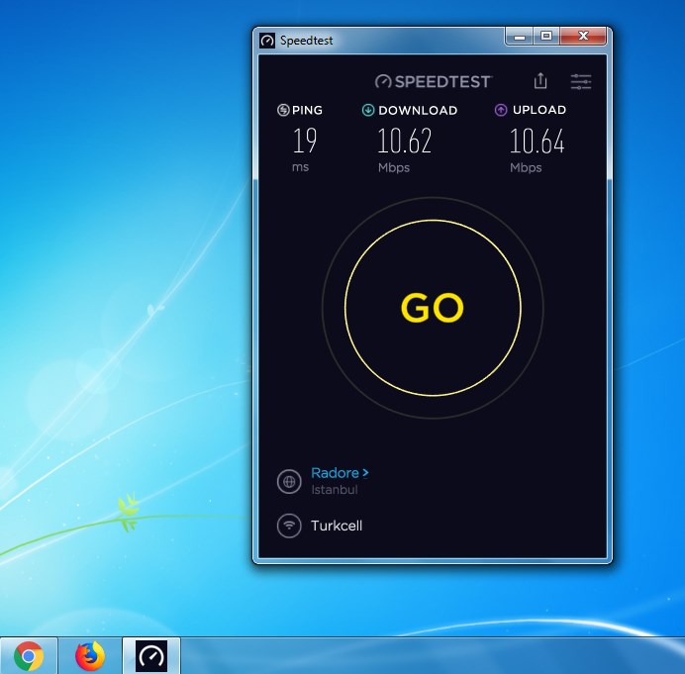This screenshot has height=674, width=685.
Task: Start the test with the GO button
Action: click(x=433, y=308)
